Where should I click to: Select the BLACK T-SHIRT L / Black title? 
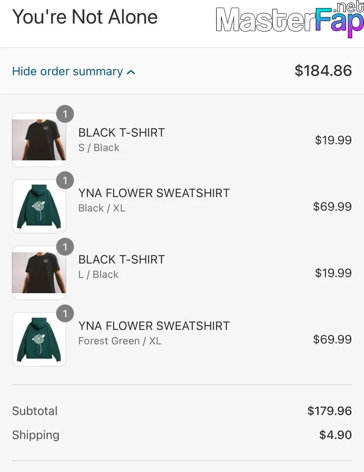[x=121, y=259]
